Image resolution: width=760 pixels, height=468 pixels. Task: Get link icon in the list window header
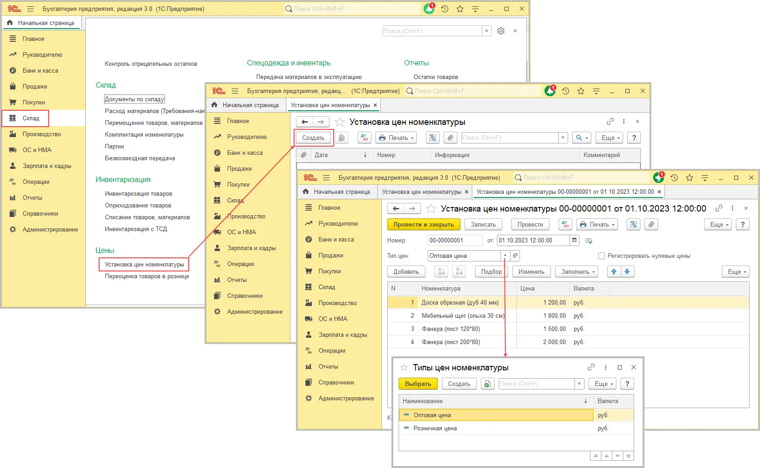[610, 122]
